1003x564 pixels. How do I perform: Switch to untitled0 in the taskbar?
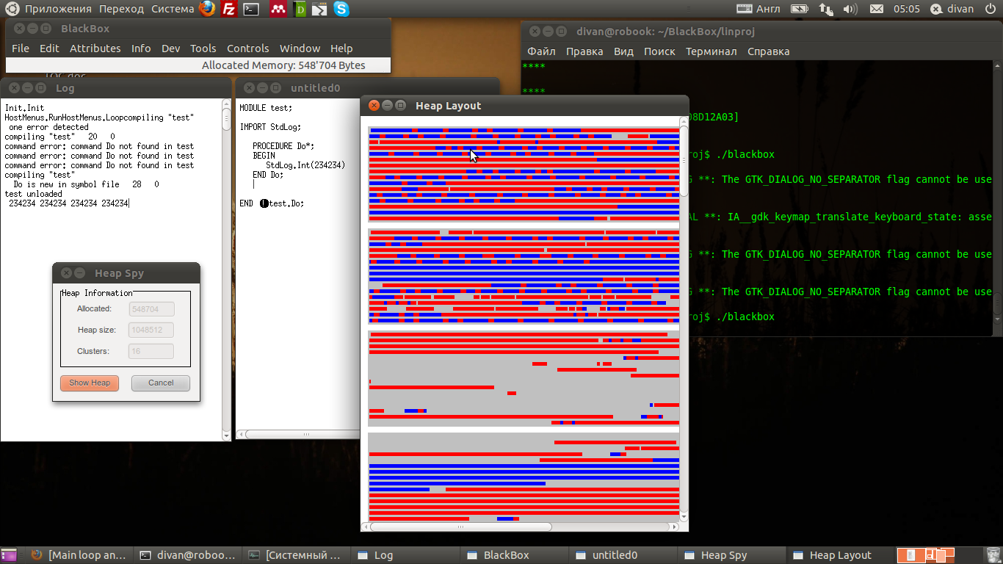(614, 555)
